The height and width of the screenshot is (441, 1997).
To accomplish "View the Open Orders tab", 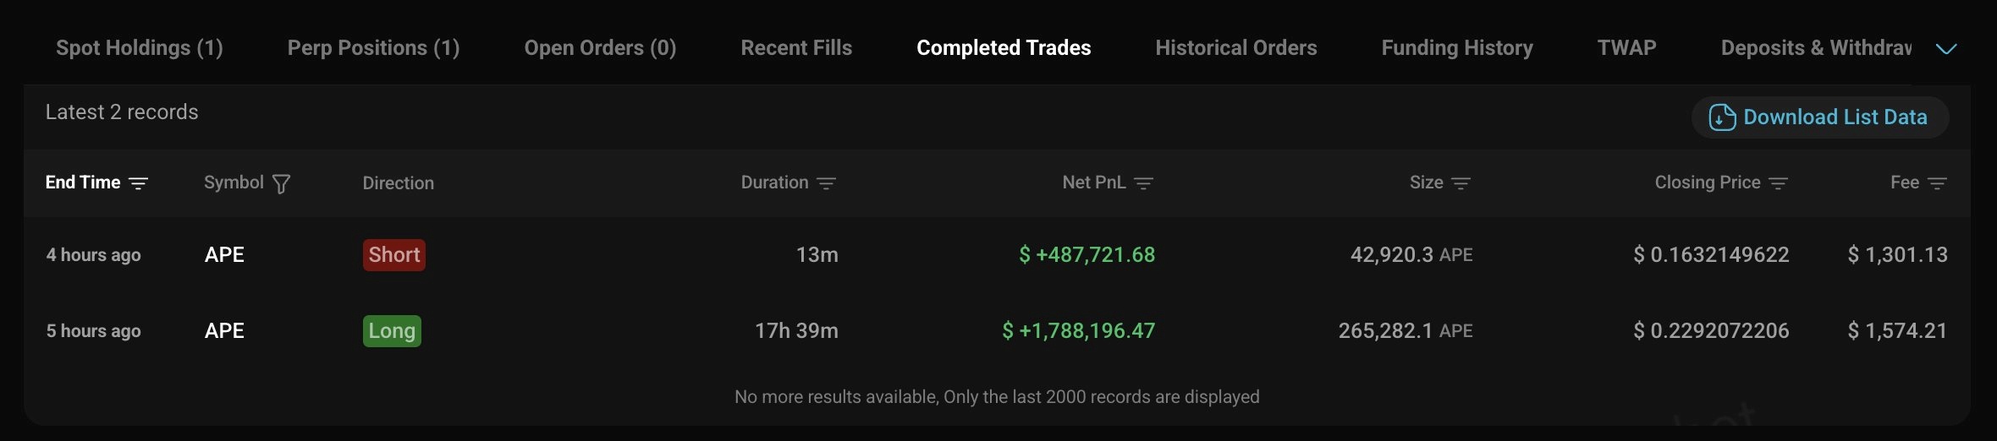I will pos(600,48).
